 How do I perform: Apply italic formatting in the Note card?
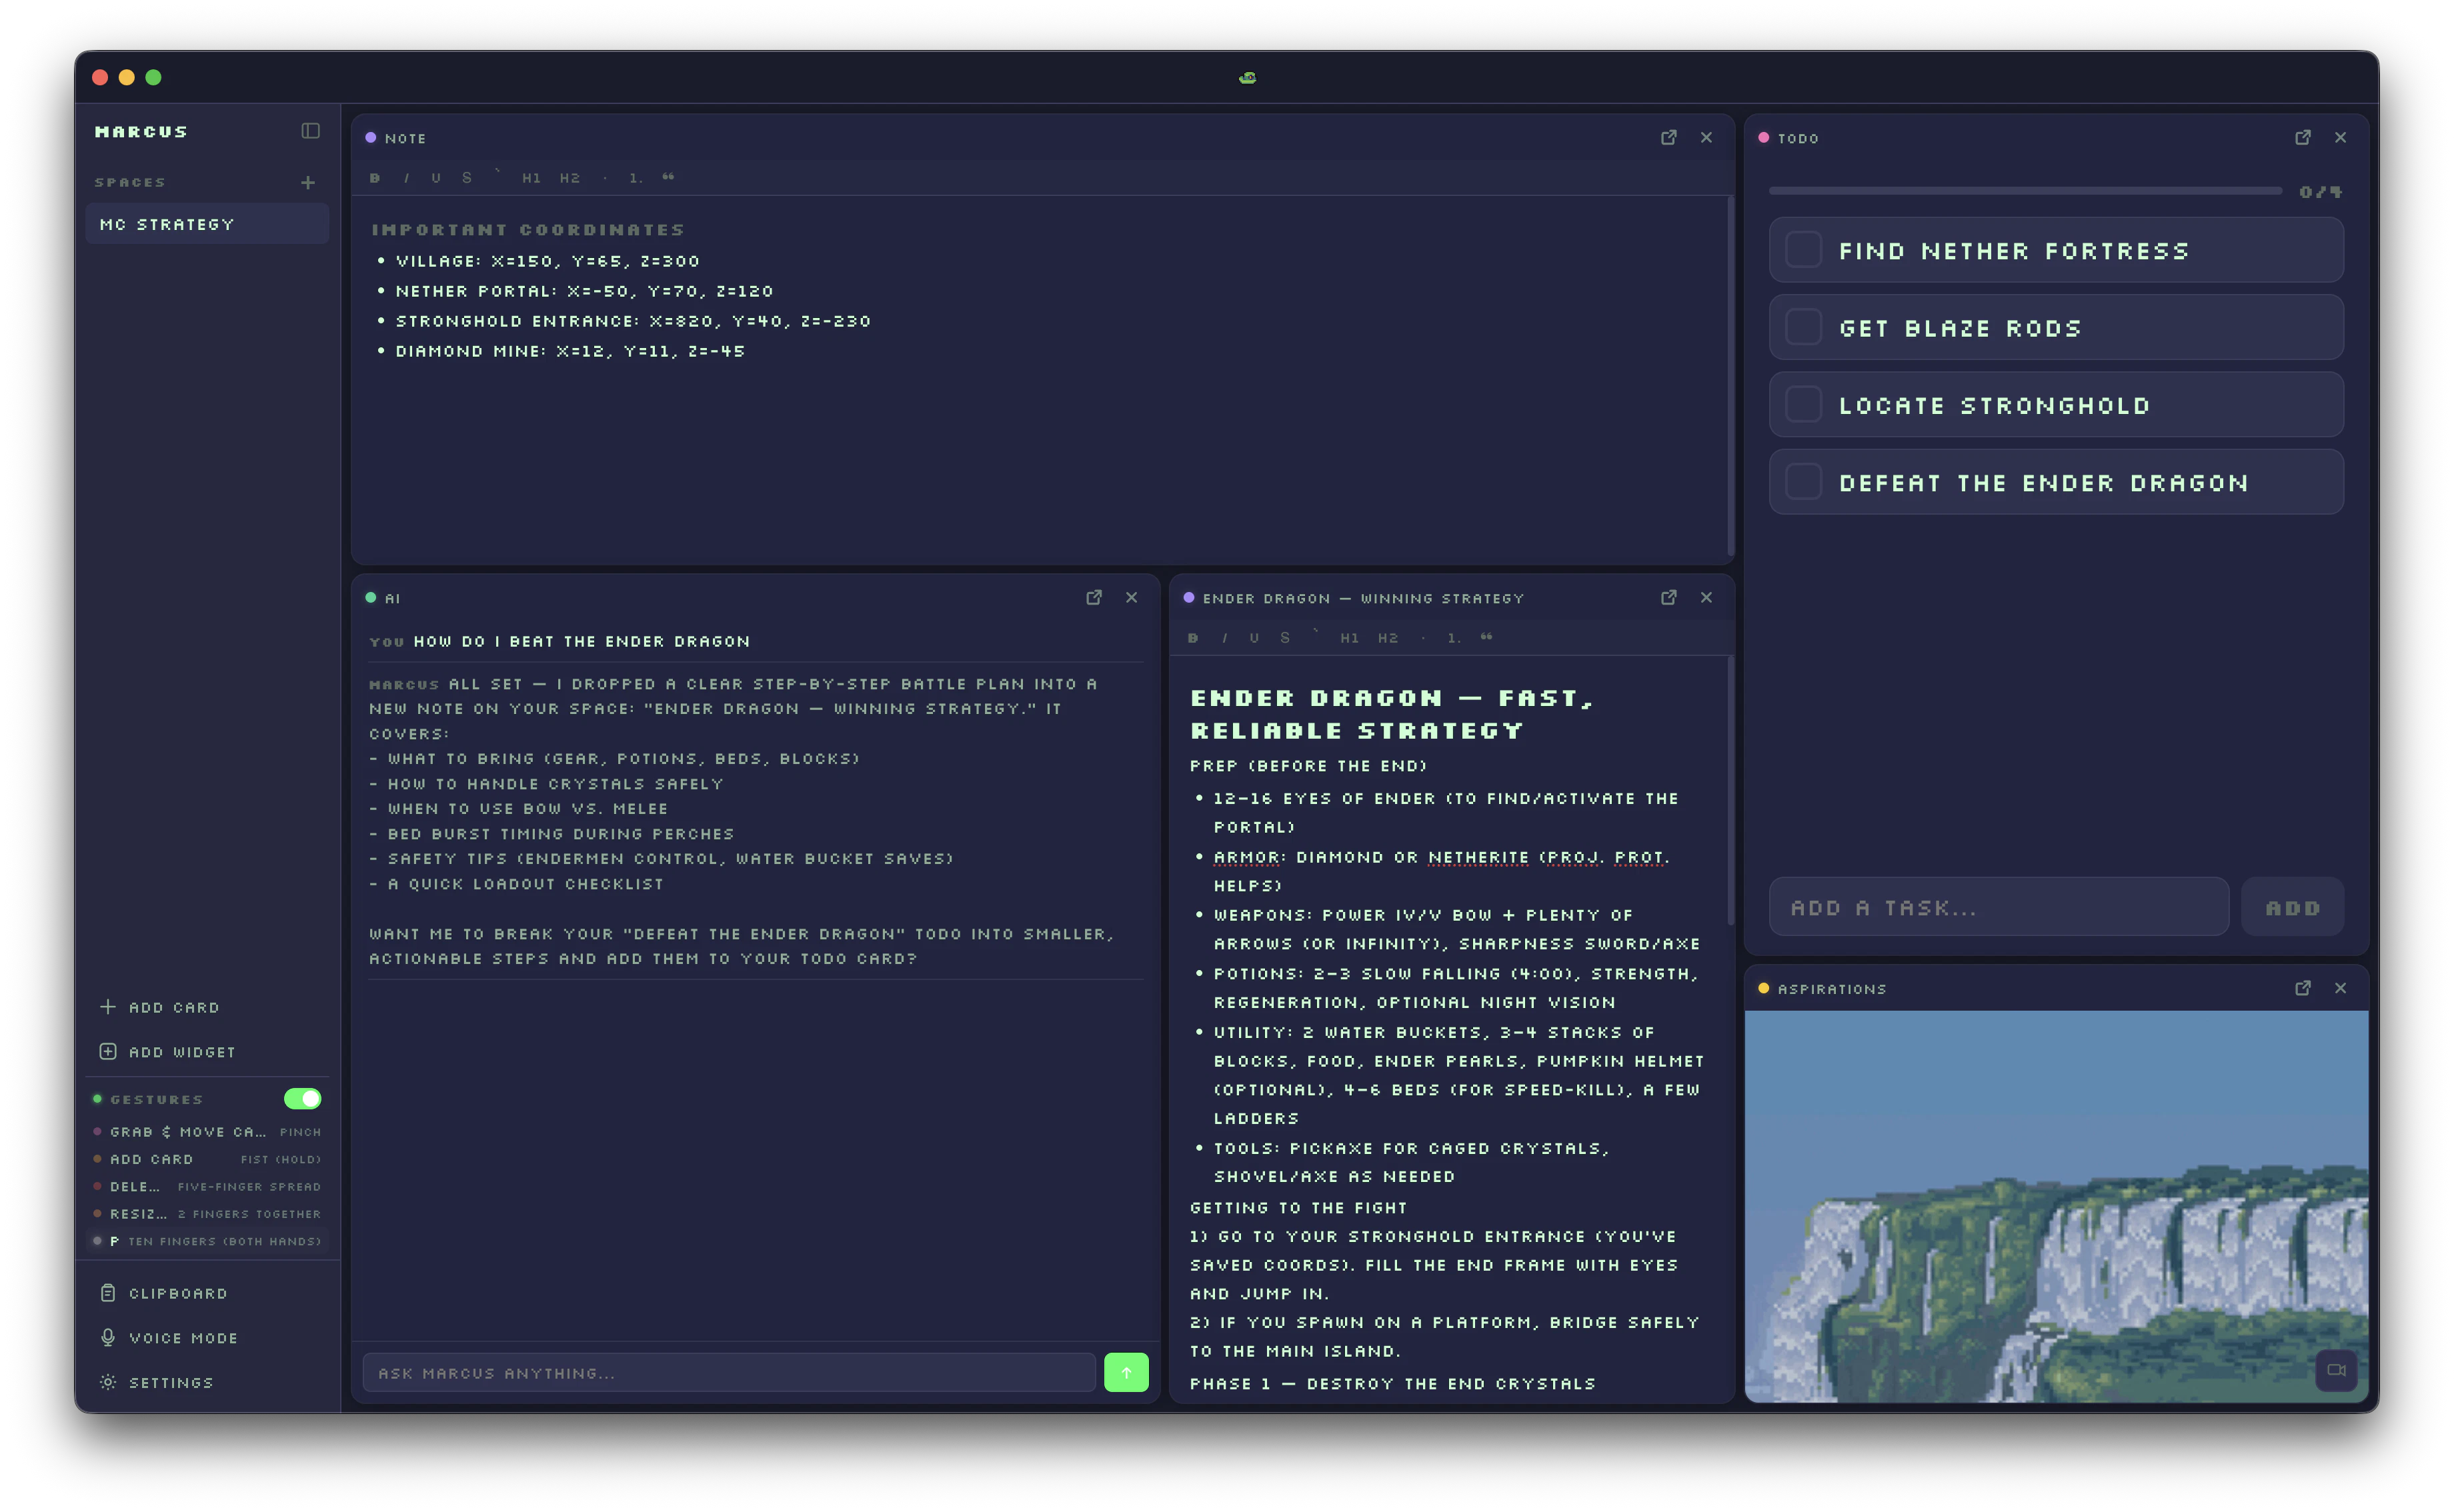click(406, 177)
